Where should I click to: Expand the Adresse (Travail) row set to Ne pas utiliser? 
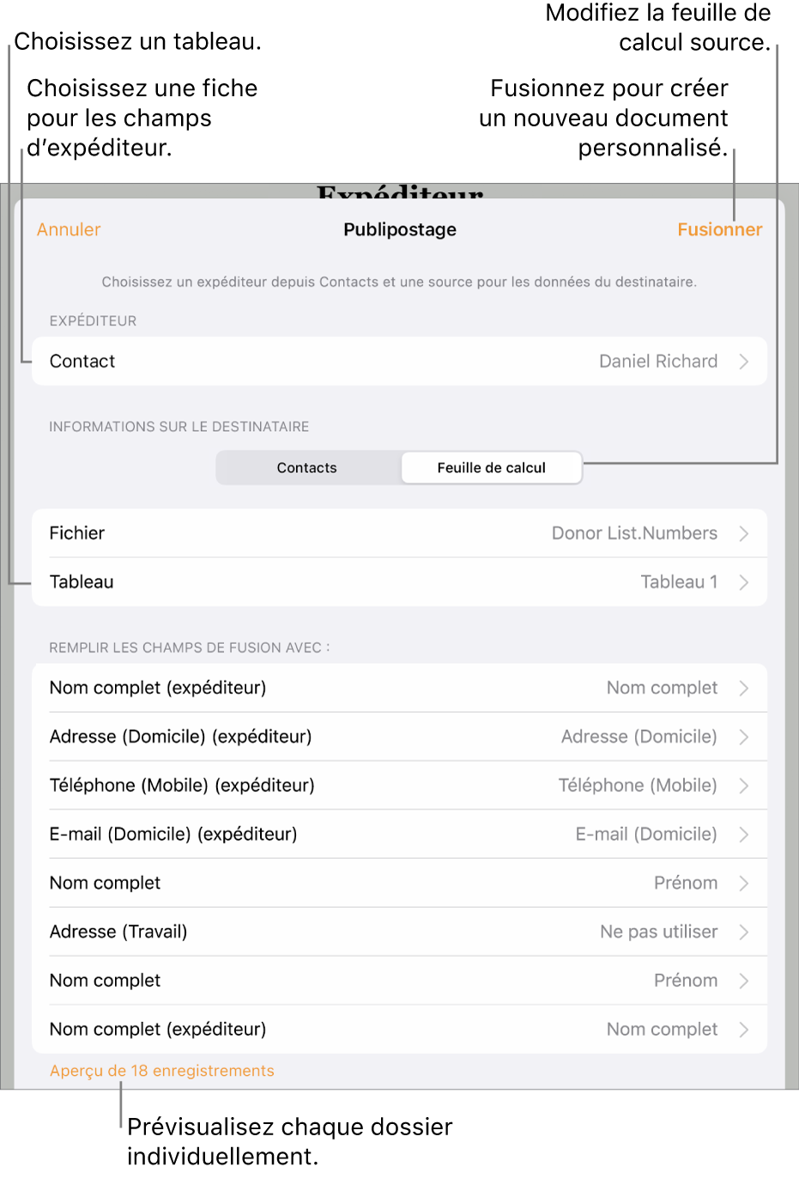coord(745,931)
